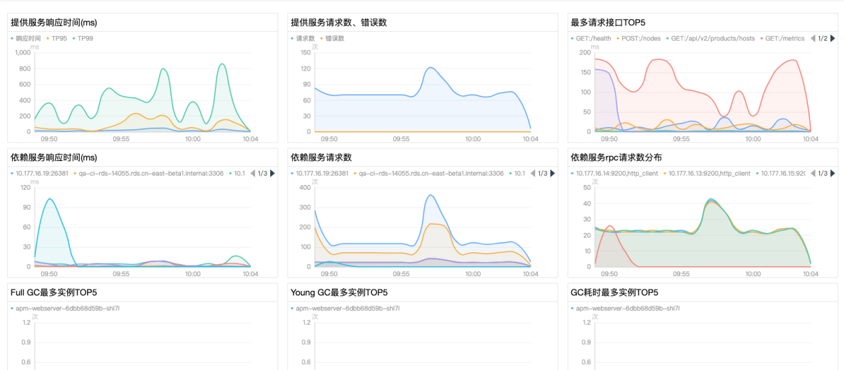The image size is (844, 370).
Task: Click previous legend arrow in 依赖服务响应时间 chart
Action: [252, 174]
